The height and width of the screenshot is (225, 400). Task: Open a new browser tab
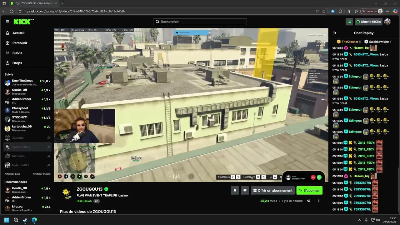[63, 3]
